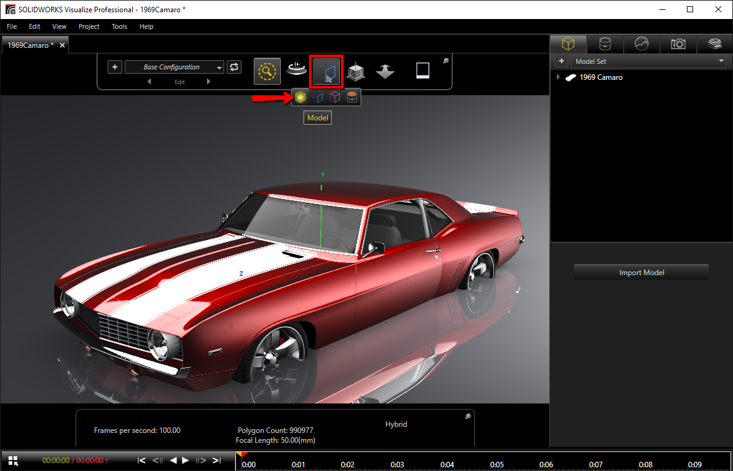Toggle the timeline layout grid icon
Viewport: 733px width, 471px height.
[x=14, y=460]
